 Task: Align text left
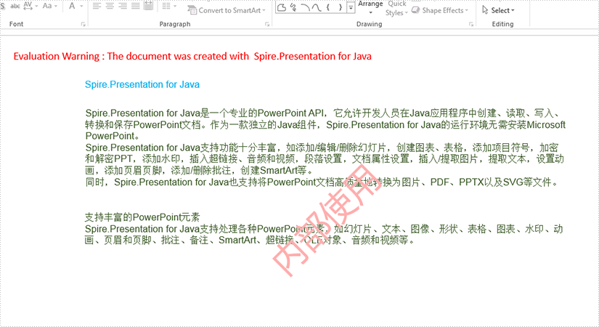(x=97, y=6)
